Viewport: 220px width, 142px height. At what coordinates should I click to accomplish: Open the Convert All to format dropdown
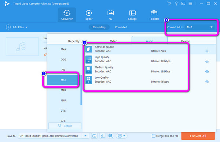[x=200, y=27]
